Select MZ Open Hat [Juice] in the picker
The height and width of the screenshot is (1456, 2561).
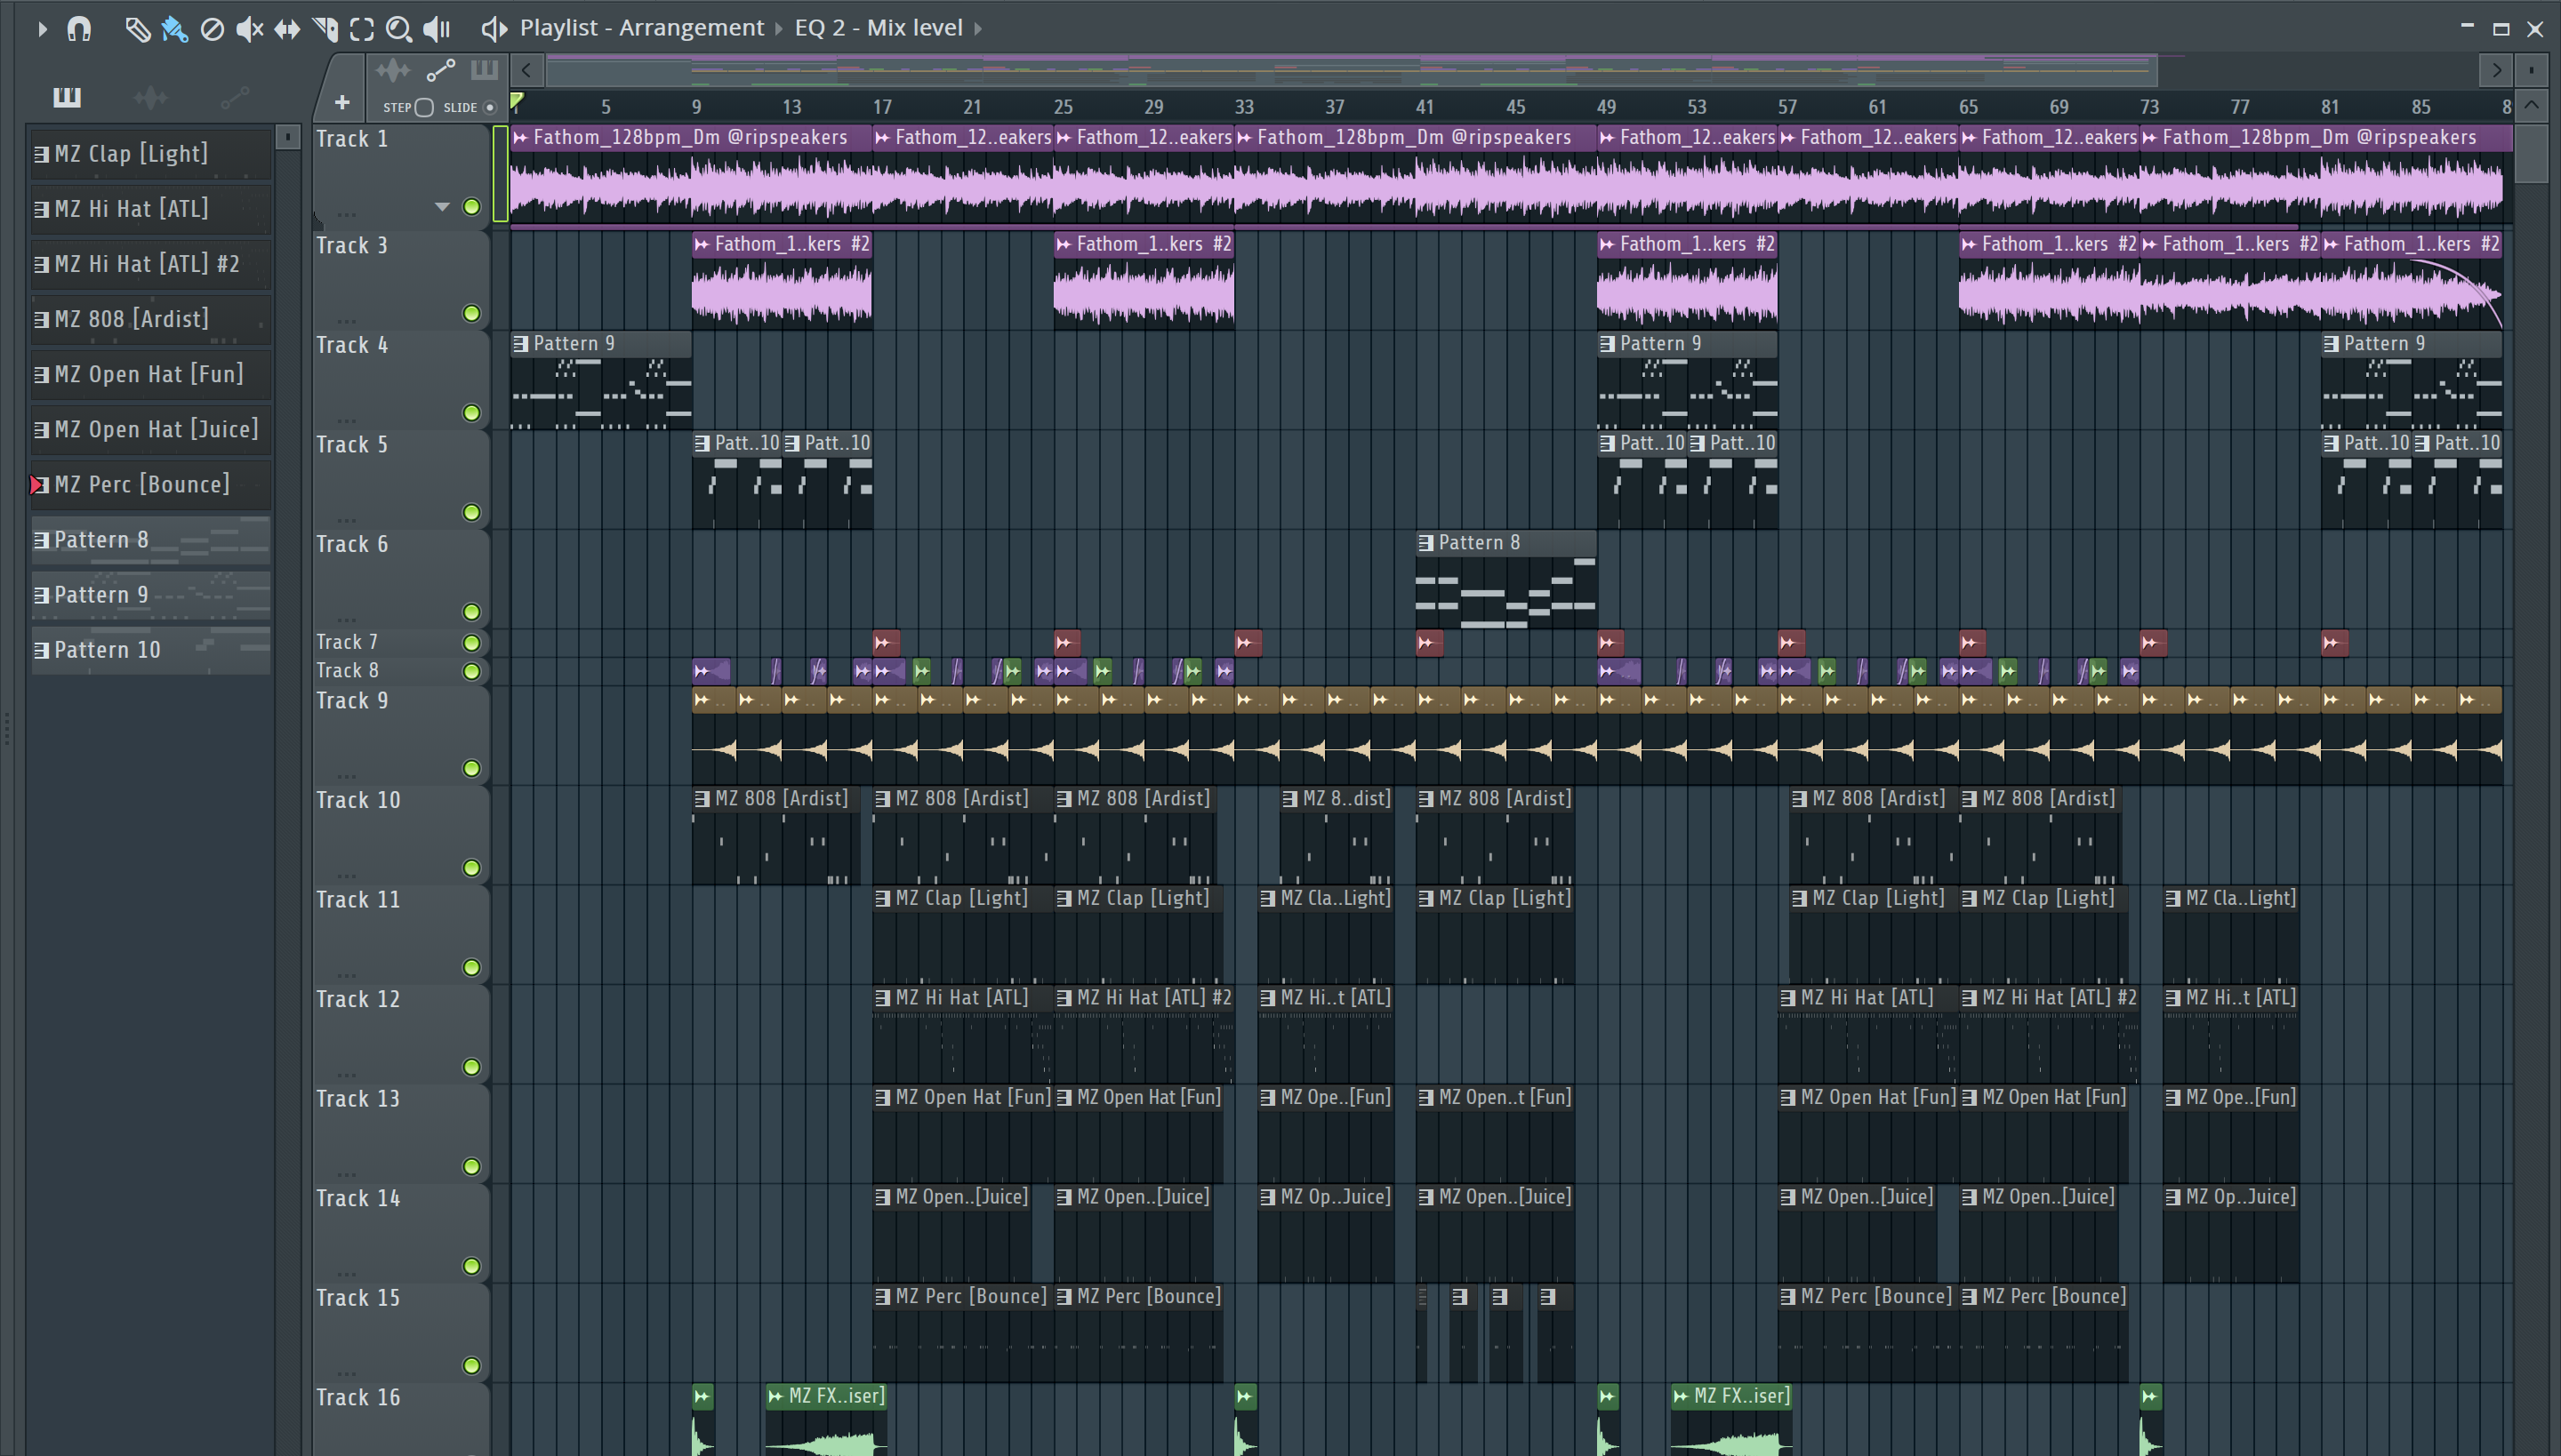150,429
